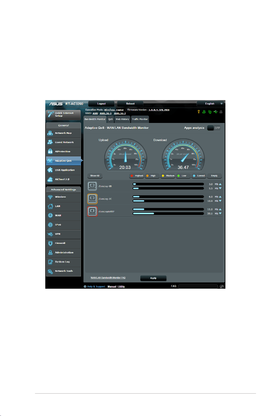Switch to the Traffic Monitor tab

[x=140, y=119]
